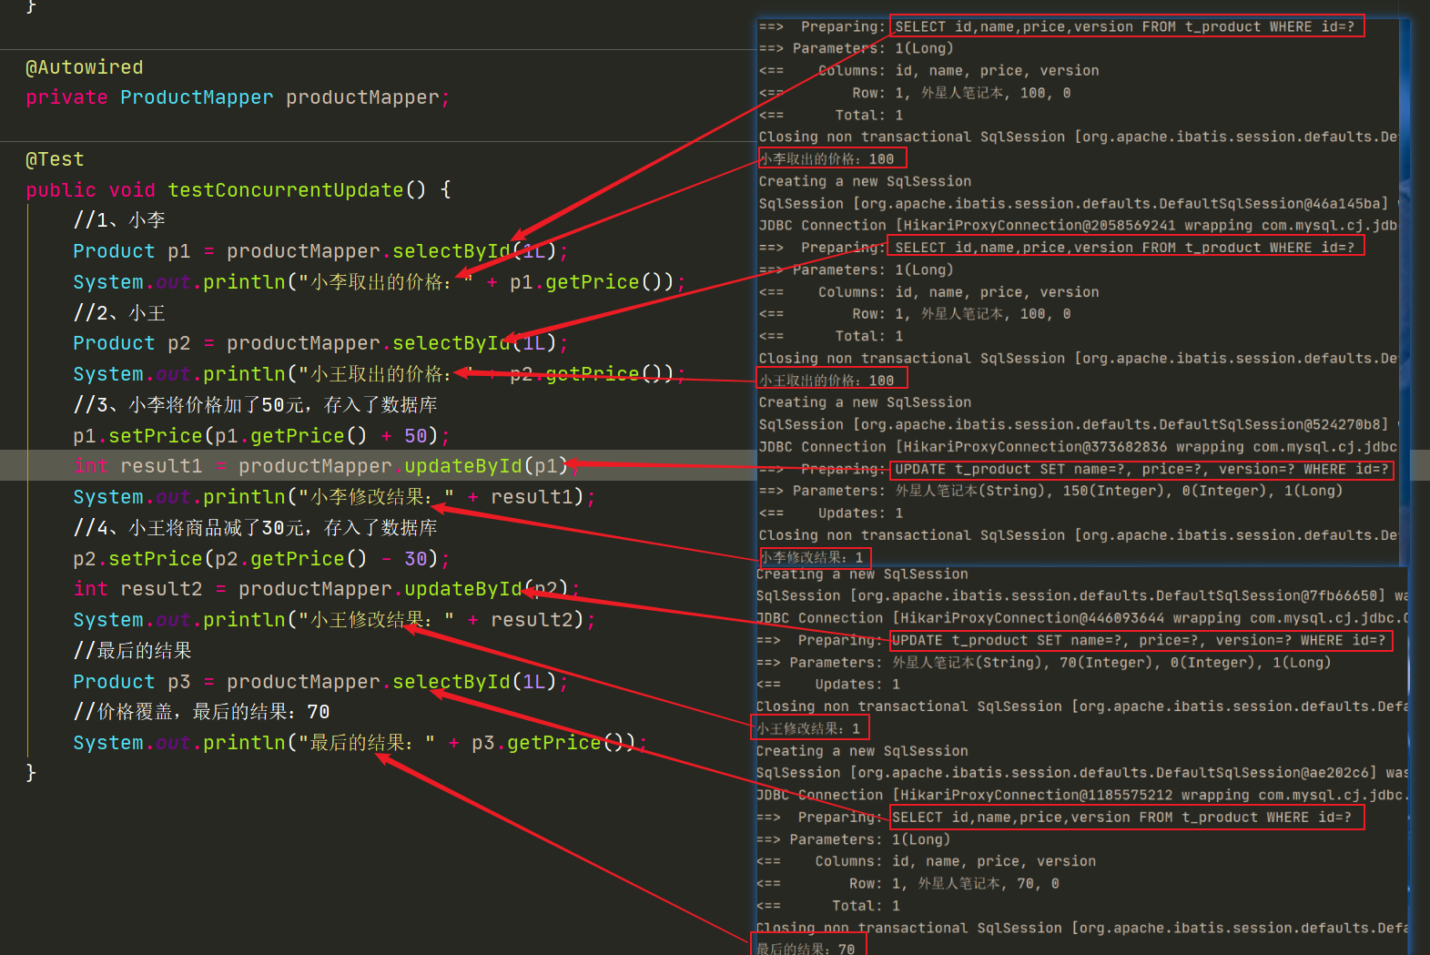Screen dimensions: 1430x955
Task: Click the println line printing result2
Action: 334,620
